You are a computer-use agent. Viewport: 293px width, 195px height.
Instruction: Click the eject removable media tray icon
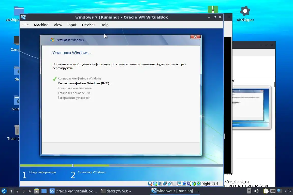pos(249,191)
